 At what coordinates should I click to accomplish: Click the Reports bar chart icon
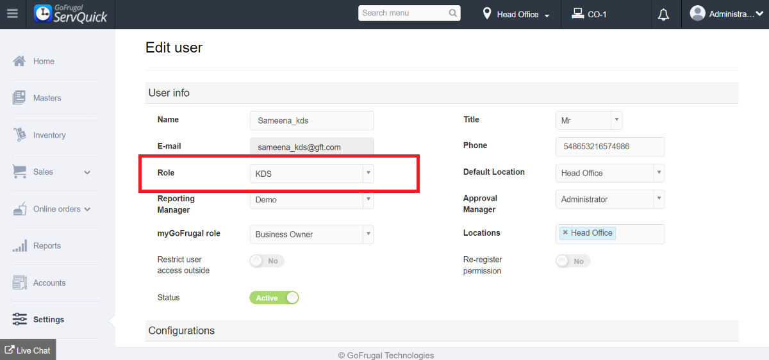[19, 246]
